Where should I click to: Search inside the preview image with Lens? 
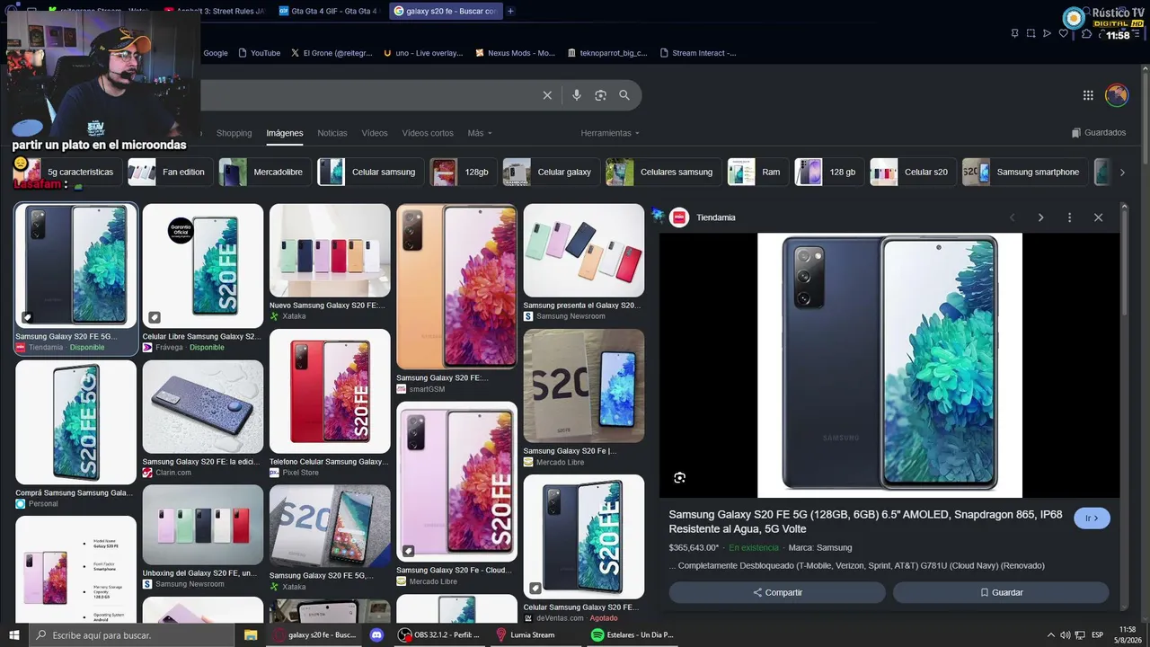pyautogui.click(x=679, y=478)
